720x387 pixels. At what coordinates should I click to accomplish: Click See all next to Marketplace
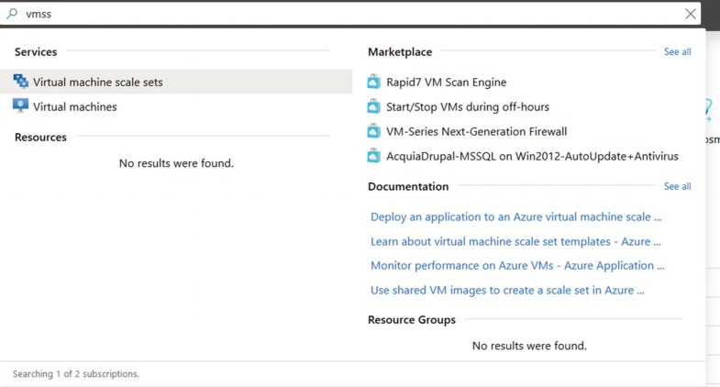pyautogui.click(x=677, y=52)
